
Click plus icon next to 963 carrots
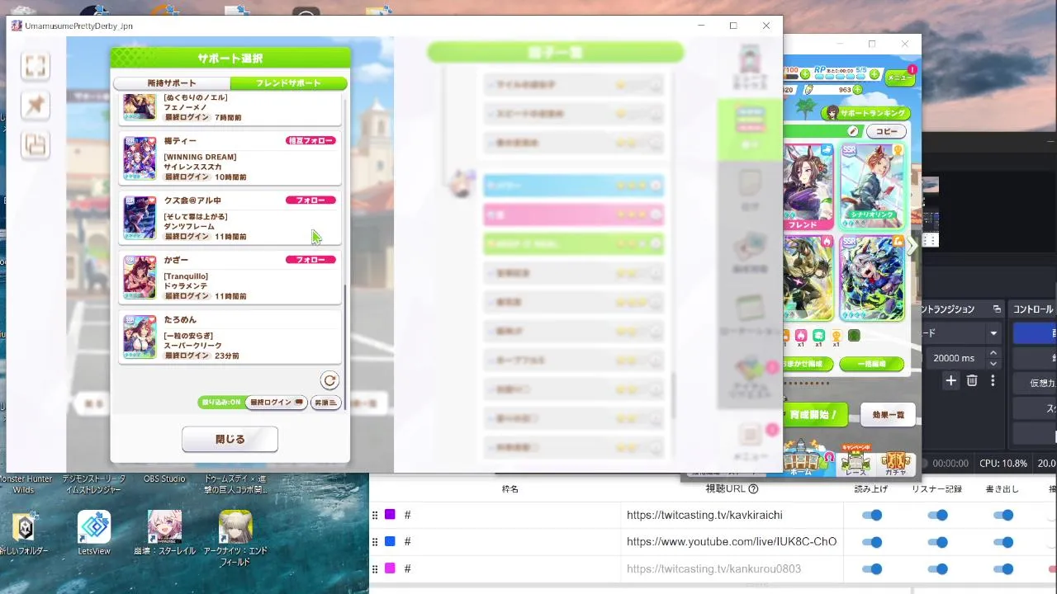857,89
